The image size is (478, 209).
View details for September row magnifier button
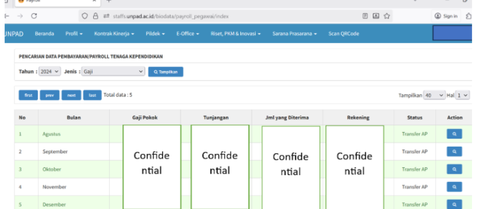coord(454,151)
